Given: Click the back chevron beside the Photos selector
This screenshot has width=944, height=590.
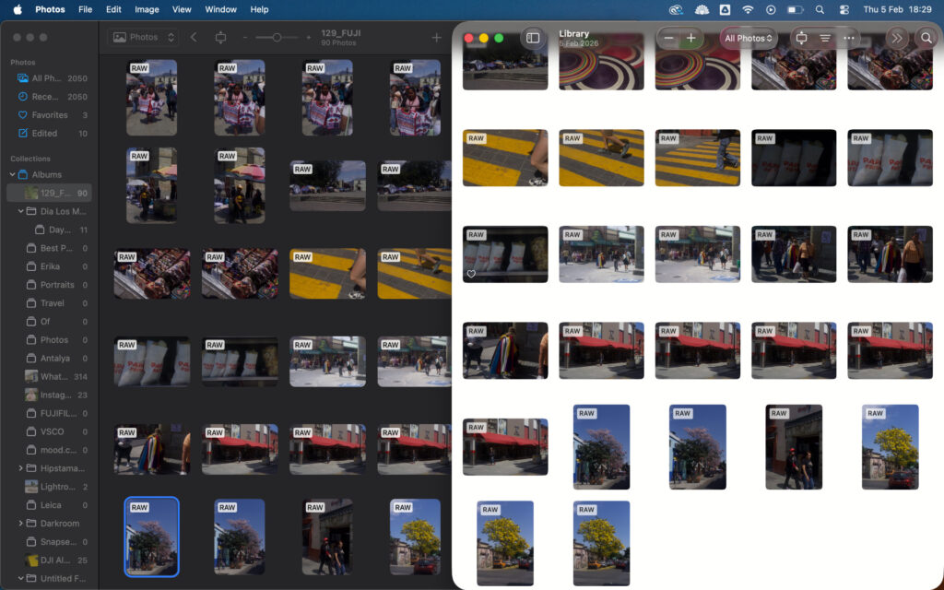Looking at the screenshot, I should point(194,38).
